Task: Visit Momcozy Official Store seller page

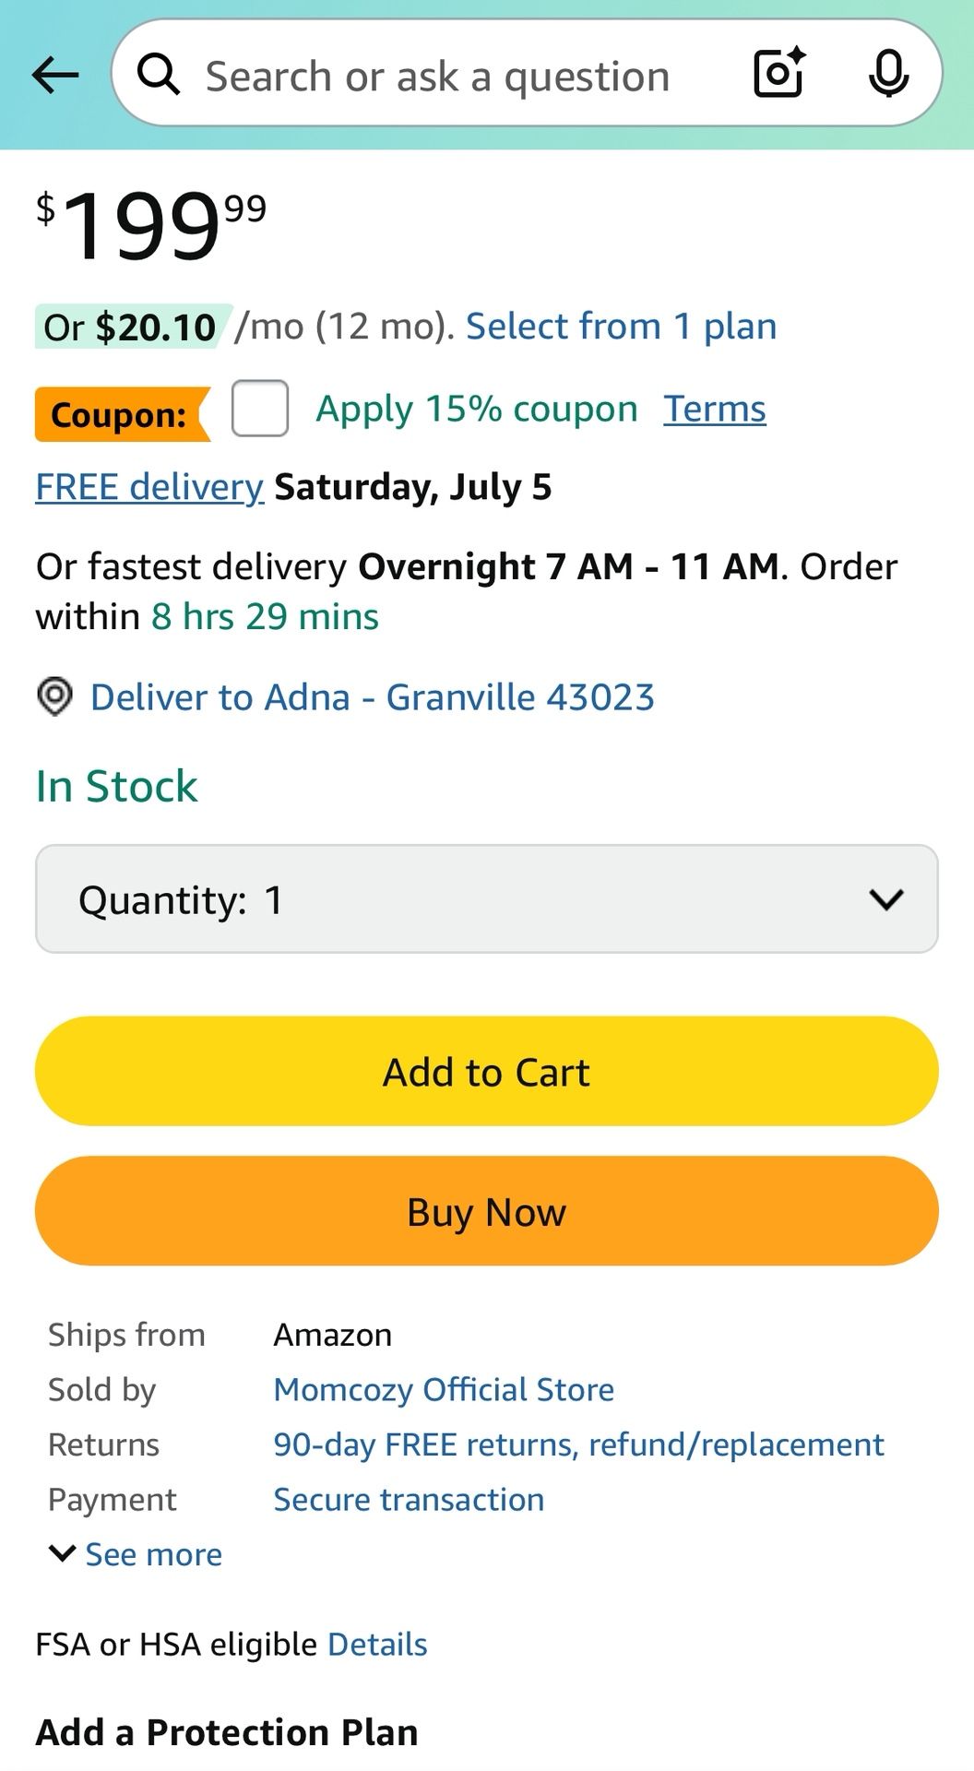Action: click(x=444, y=1389)
